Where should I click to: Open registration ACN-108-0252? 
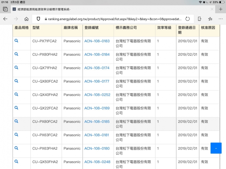pyautogui.click(x=97, y=95)
